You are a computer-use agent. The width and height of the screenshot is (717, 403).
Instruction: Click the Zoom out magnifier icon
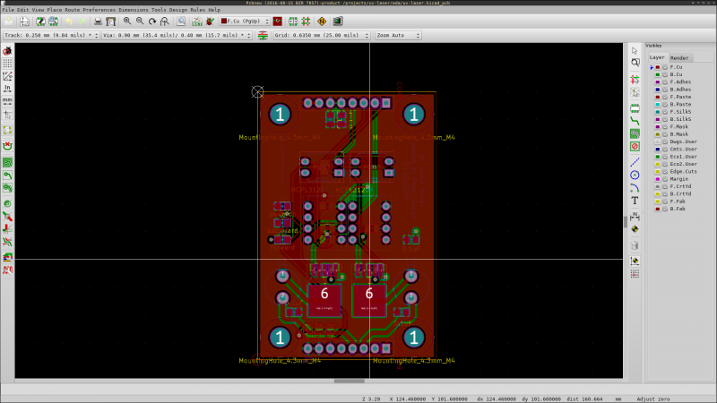[140, 21]
